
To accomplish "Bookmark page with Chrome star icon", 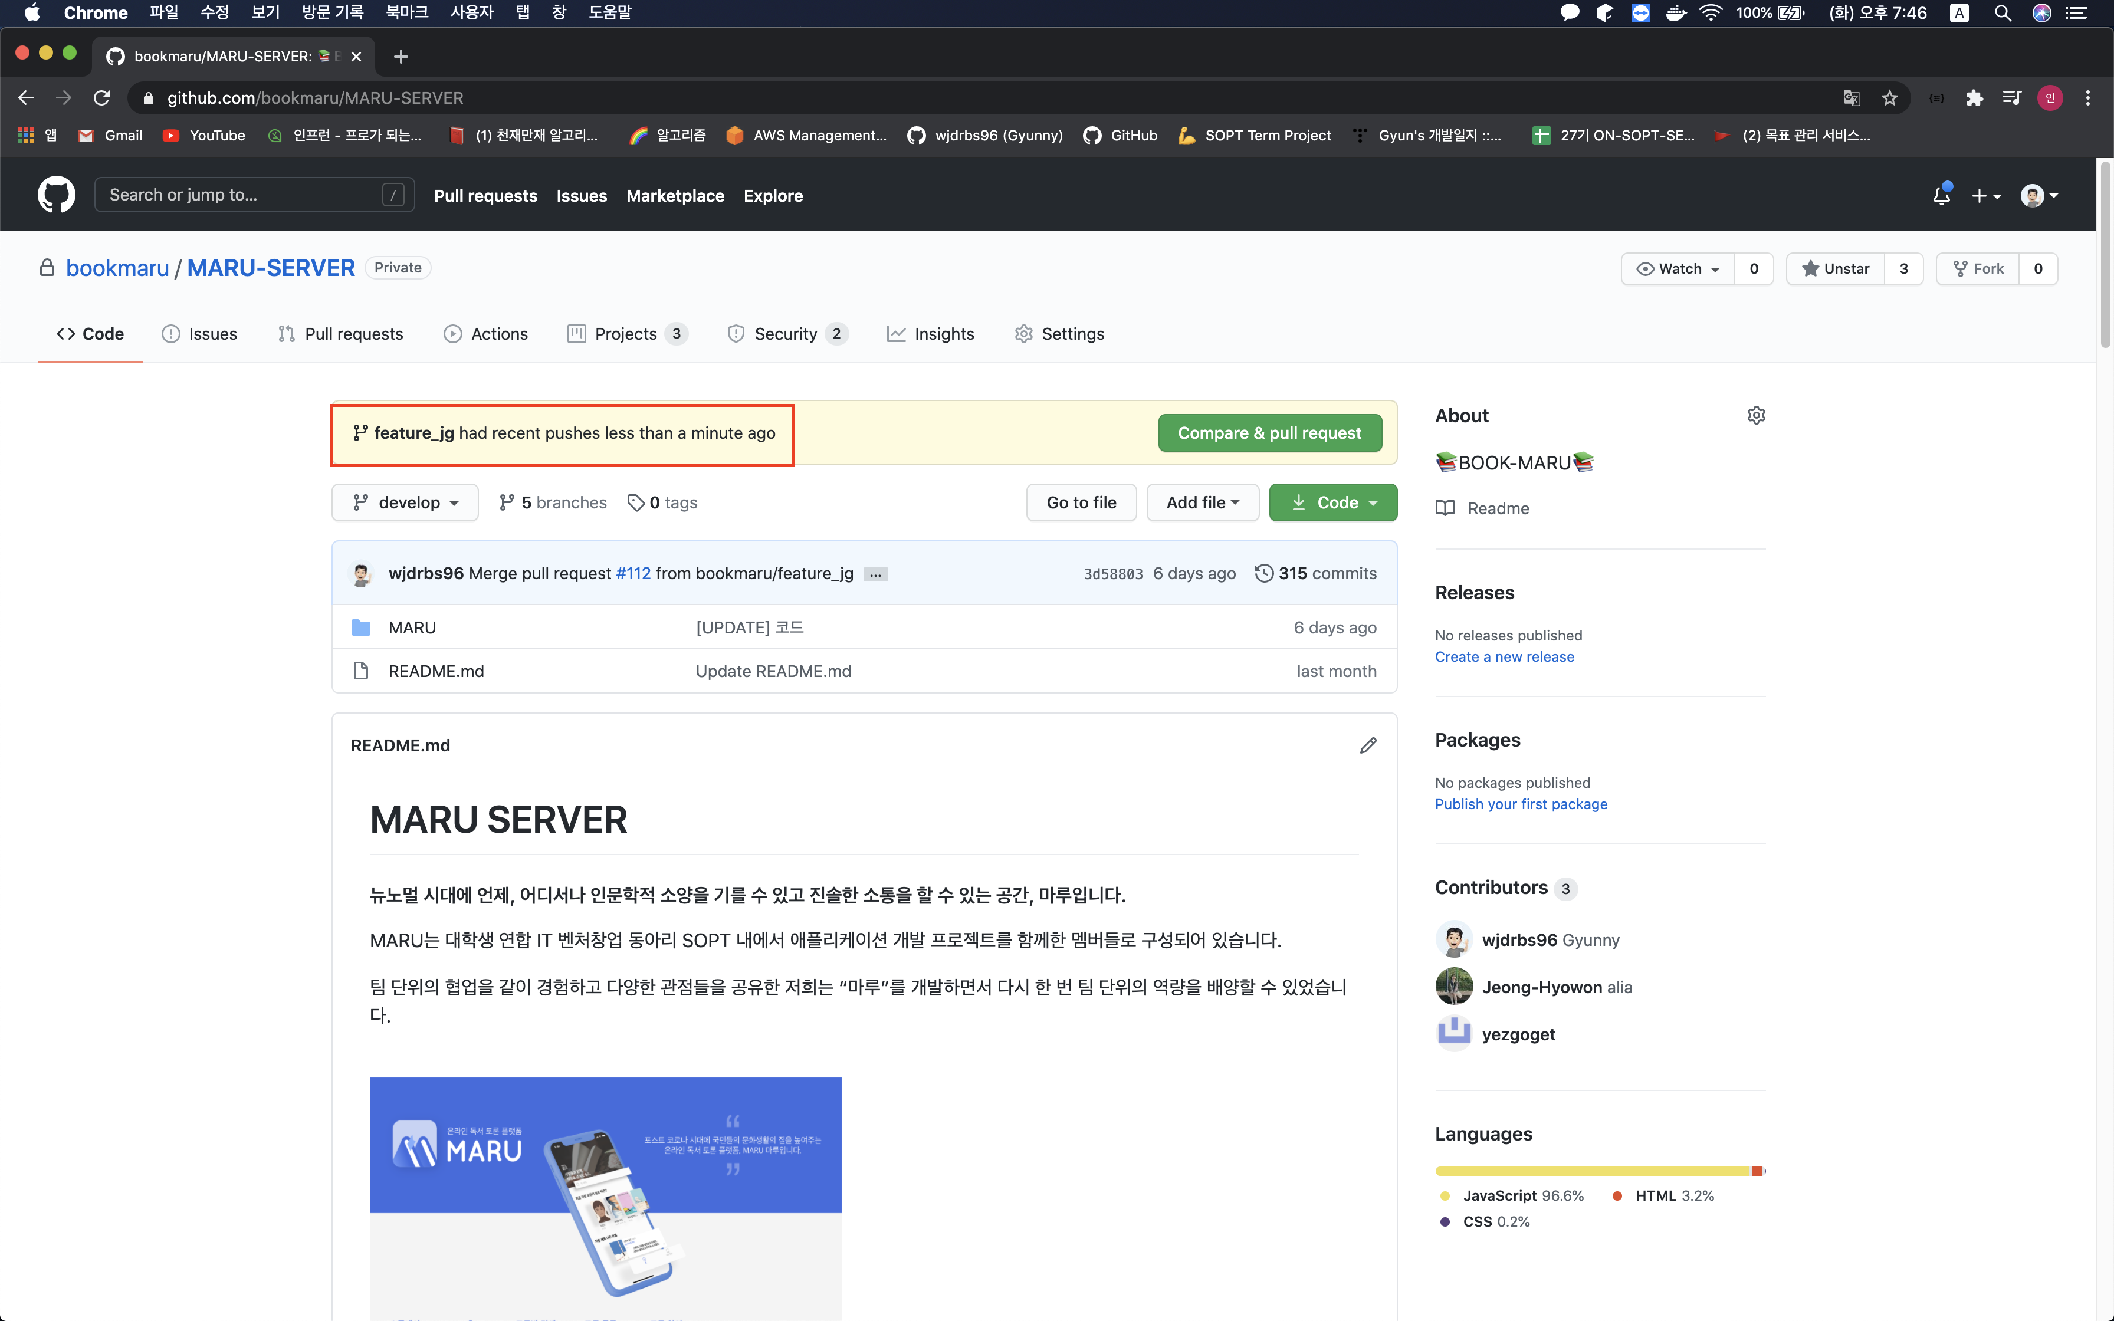I will (1889, 98).
